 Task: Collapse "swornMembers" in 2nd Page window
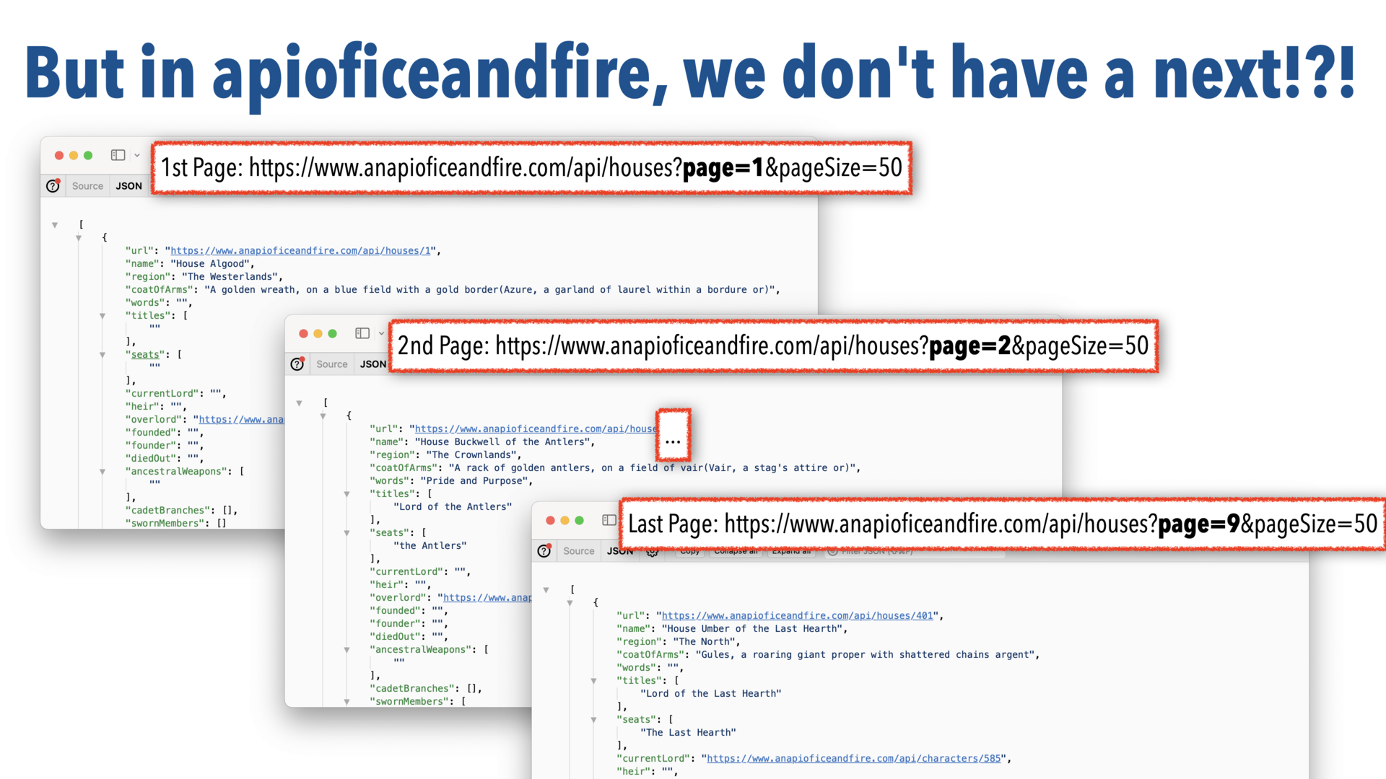pyautogui.click(x=346, y=702)
